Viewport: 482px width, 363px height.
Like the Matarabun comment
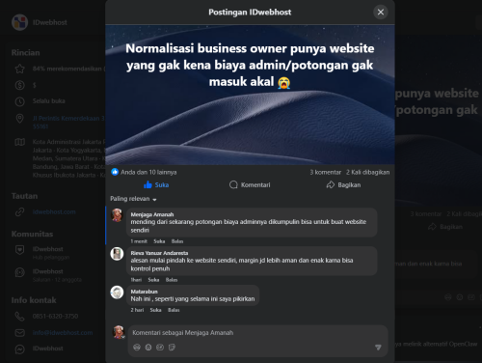click(155, 310)
